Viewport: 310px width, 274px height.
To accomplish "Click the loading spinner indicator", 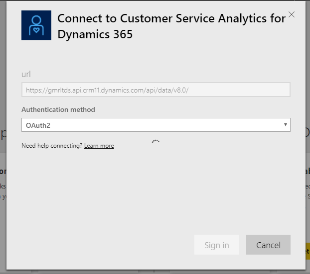I will (x=155, y=142).
